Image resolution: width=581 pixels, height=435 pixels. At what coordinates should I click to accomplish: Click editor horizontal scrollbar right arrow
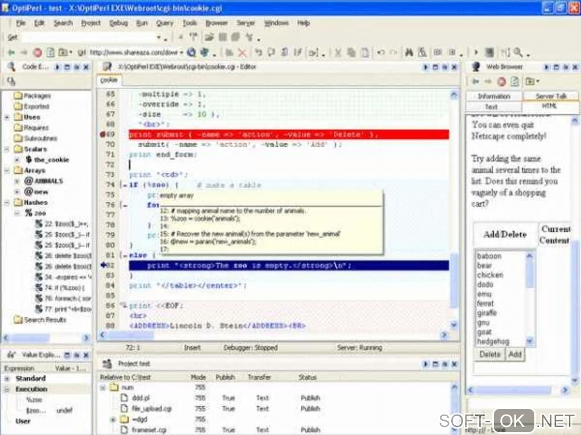tap(444, 335)
